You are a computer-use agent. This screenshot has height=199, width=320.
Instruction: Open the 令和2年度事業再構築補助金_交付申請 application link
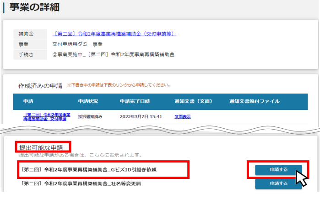(47, 117)
